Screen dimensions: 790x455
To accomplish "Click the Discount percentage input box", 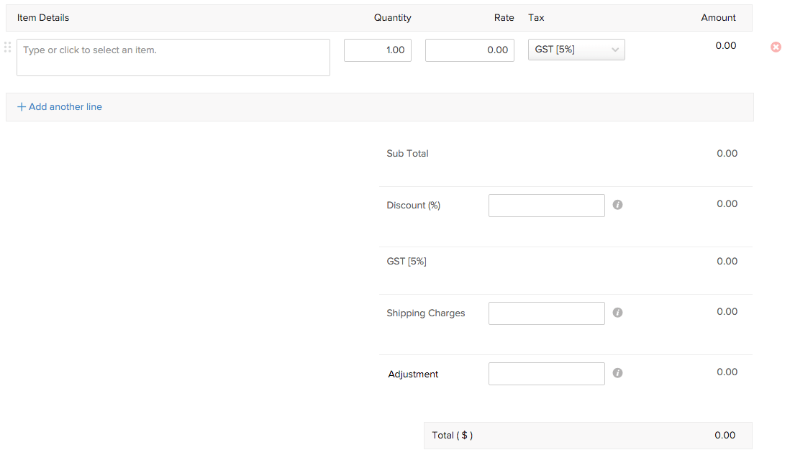I will coord(546,205).
